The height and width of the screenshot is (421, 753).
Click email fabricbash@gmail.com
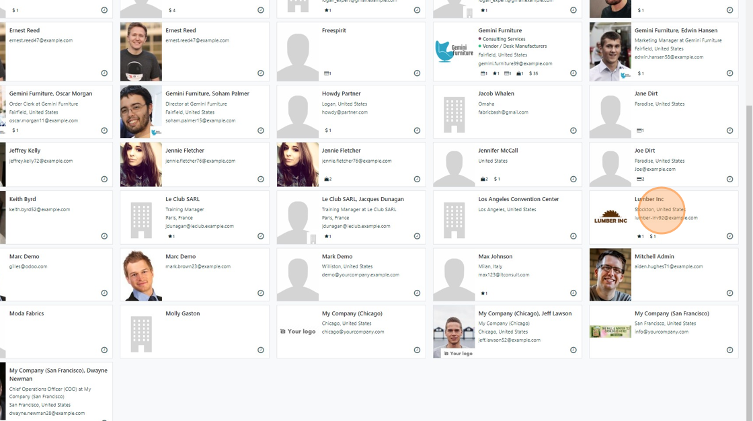point(503,112)
